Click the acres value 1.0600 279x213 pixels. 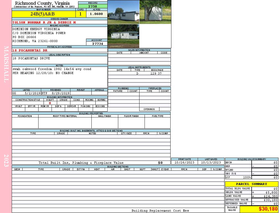tap(96, 14)
